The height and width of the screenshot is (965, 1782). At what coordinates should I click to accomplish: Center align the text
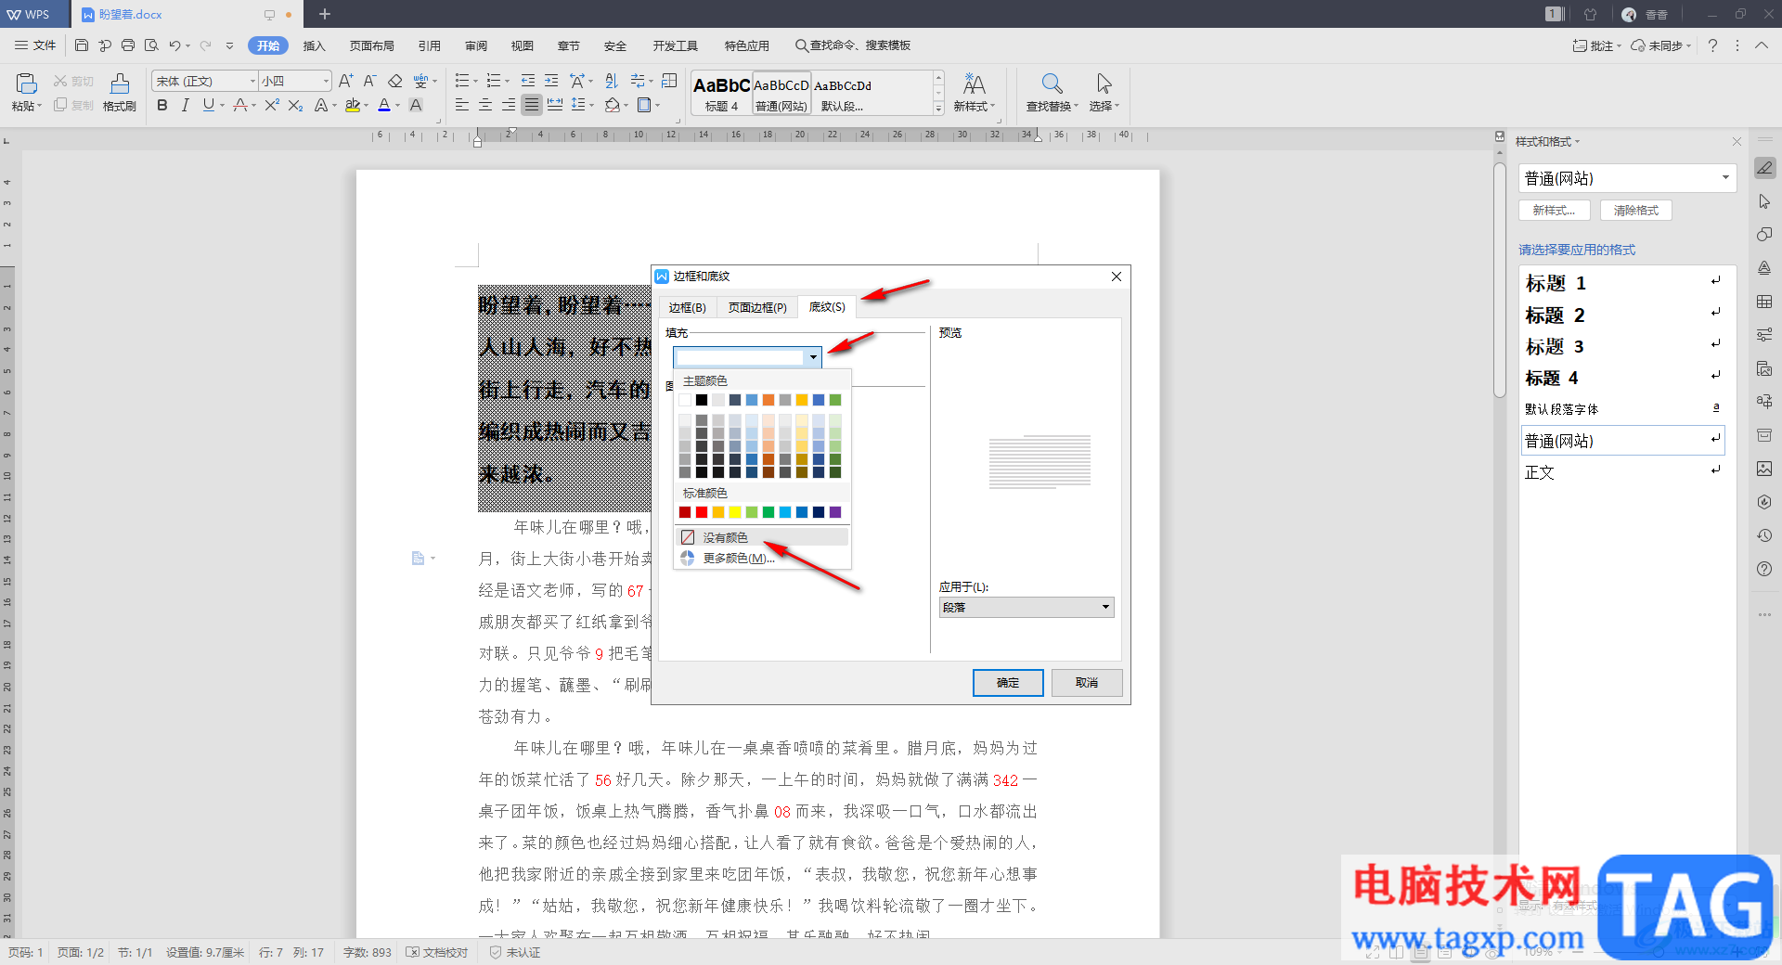click(484, 106)
